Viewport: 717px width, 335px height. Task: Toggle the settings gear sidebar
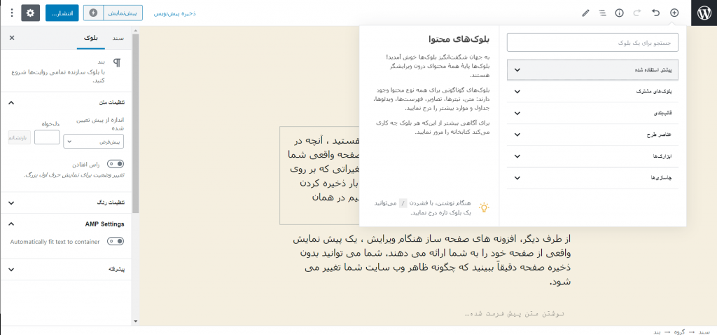(x=31, y=13)
